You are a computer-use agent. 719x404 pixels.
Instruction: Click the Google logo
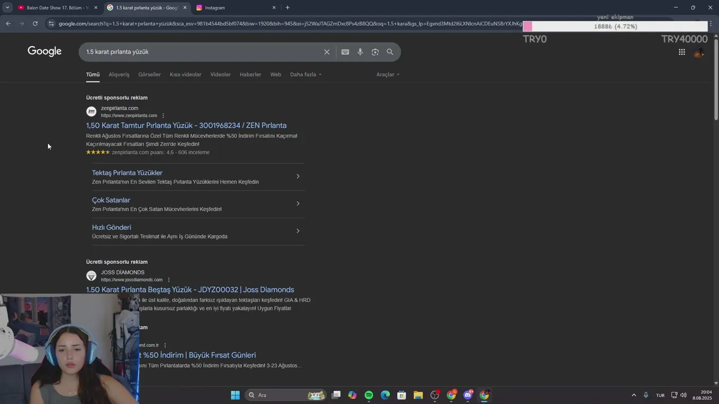44,52
